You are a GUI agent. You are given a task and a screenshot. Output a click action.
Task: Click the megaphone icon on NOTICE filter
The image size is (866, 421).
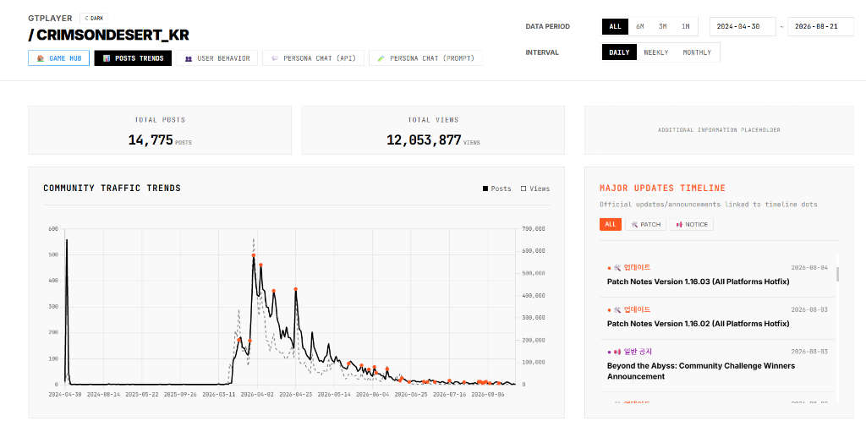click(x=679, y=225)
